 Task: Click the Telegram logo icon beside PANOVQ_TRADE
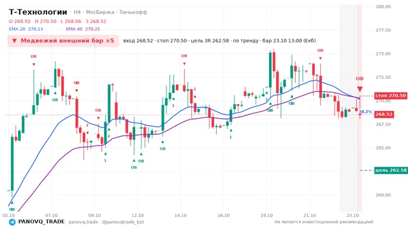12,222
